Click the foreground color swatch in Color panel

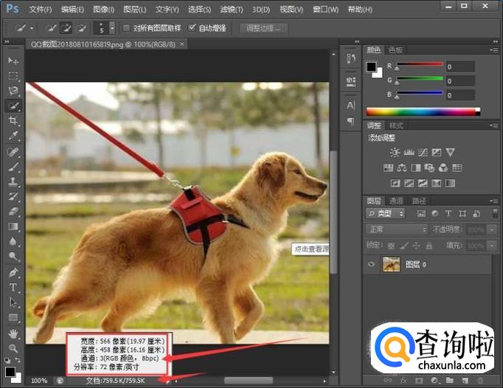(x=371, y=67)
